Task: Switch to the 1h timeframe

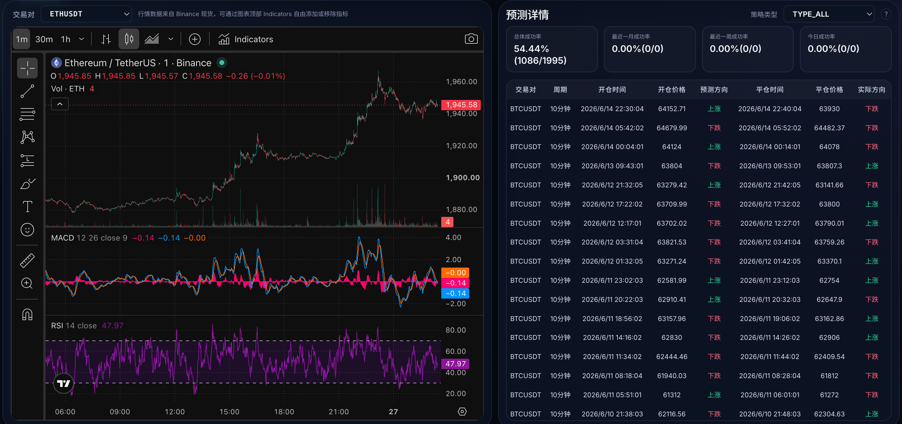Action: (66, 39)
